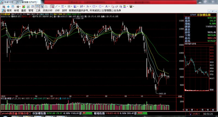
Task: Click the floppy disk save icon
Action: (131, 6)
